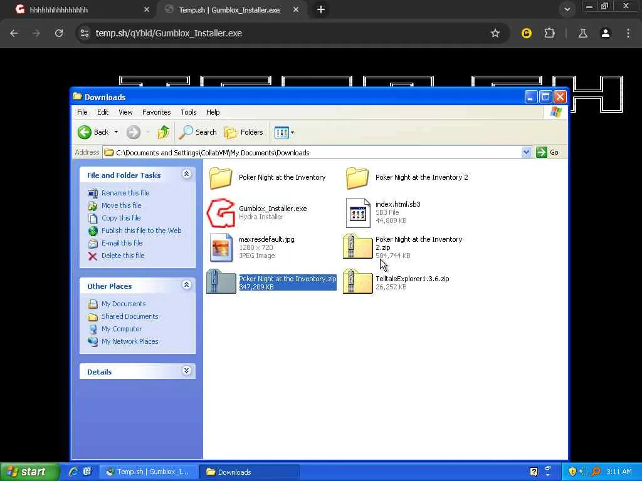
Task: Select TelltaleExplorer1.3.6.zip icon
Action: pos(357,281)
